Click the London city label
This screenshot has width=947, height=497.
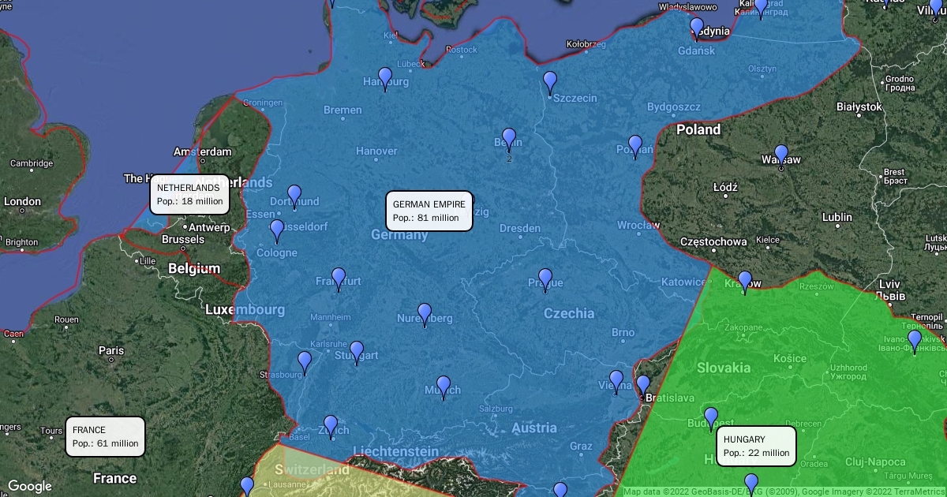coord(22,202)
